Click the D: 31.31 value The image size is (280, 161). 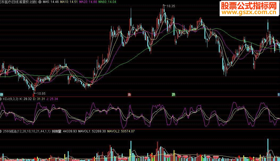pyautogui.click(x=39, y=99)
